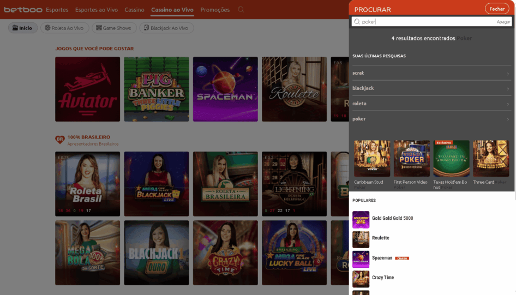Click the Crazy Time popular game icon
Screen dimensions: 516x295
361,279
